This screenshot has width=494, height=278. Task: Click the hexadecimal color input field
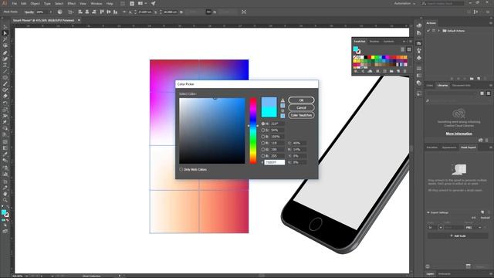275,162
